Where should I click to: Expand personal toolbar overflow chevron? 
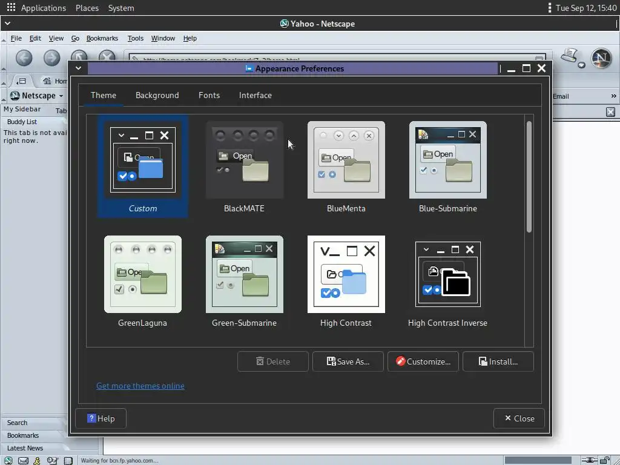[x=613, y=96]
